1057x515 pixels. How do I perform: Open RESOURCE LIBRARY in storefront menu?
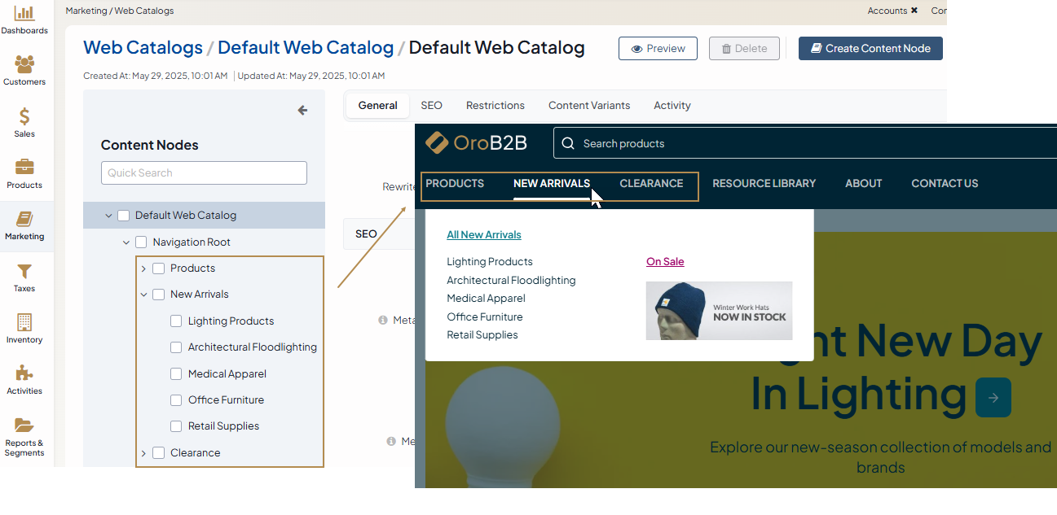(764, 184)
